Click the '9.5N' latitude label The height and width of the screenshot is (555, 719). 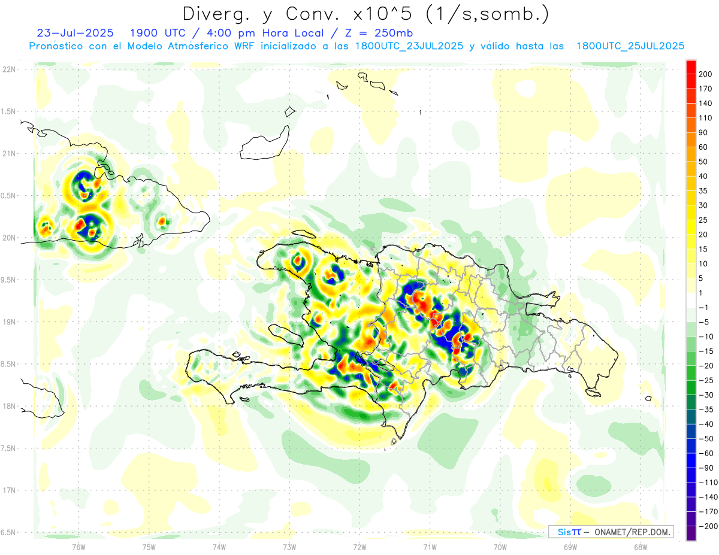point(9,280)
